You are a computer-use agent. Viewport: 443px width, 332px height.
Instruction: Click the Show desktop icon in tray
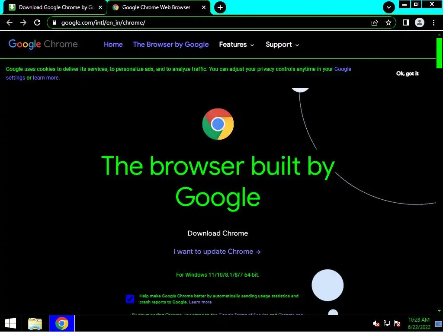point(439,323)
